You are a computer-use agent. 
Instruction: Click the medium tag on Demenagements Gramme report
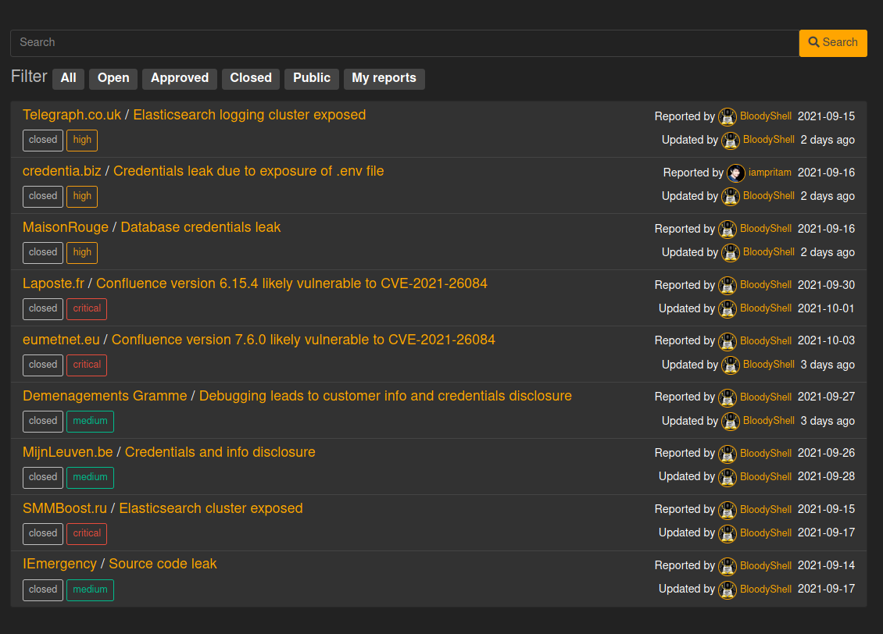point(90,422)
